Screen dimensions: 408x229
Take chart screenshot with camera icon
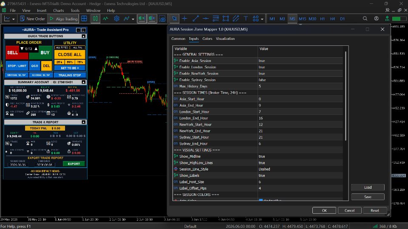162,19
